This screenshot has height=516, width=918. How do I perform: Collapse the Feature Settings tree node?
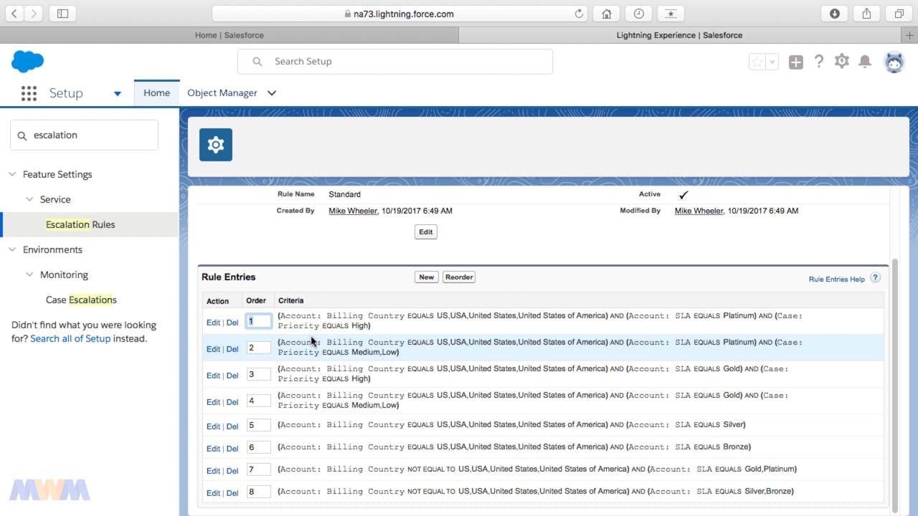click(12, 174)
